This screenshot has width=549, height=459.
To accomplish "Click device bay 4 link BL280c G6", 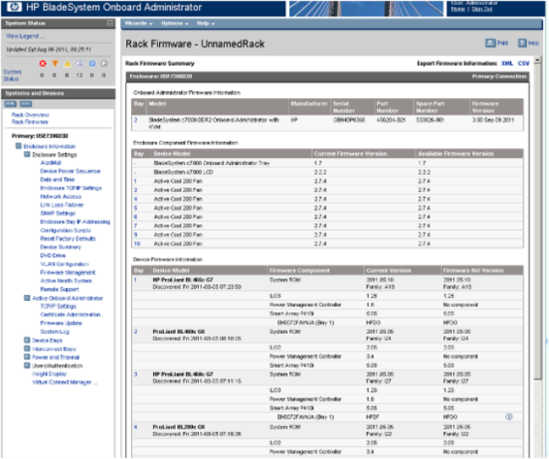I will pos(136,427).
